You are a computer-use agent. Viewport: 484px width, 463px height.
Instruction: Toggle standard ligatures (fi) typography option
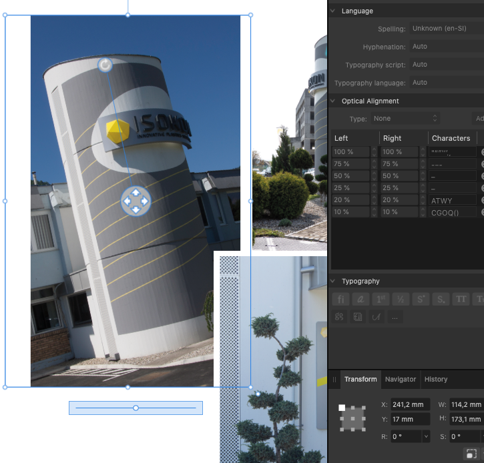(340, 299)
